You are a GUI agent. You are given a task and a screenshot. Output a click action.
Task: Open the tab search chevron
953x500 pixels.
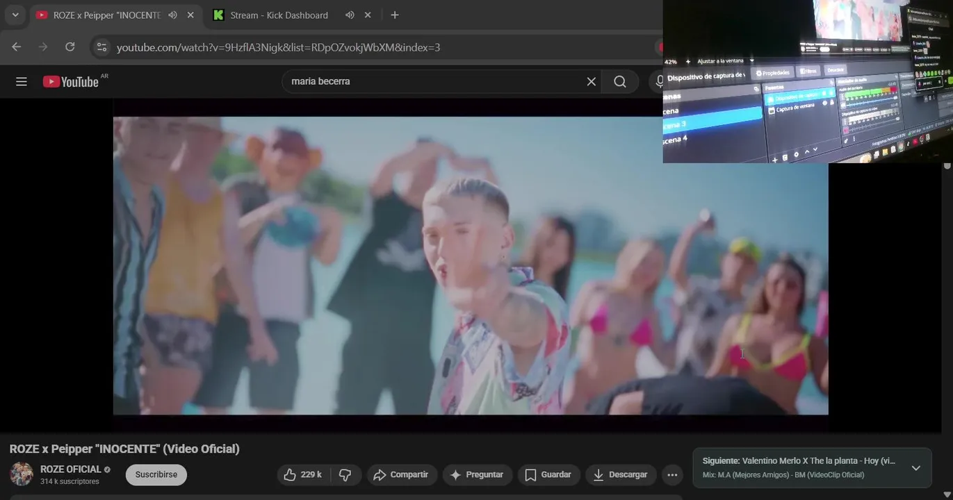[x=15, y=15]
